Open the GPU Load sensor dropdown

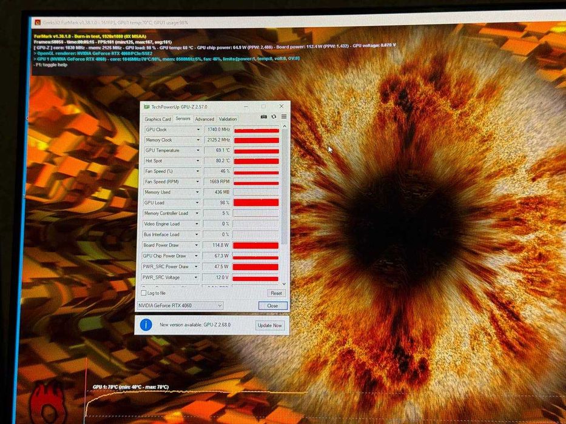(x=197, y=203)
